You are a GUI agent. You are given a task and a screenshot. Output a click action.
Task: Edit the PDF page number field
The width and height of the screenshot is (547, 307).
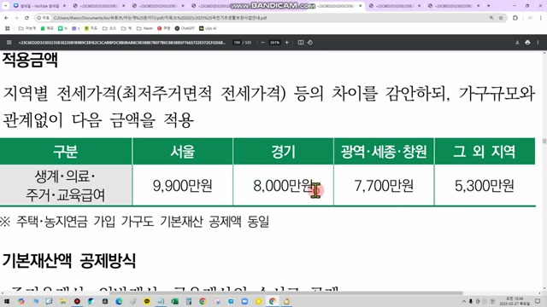(237, 43)
